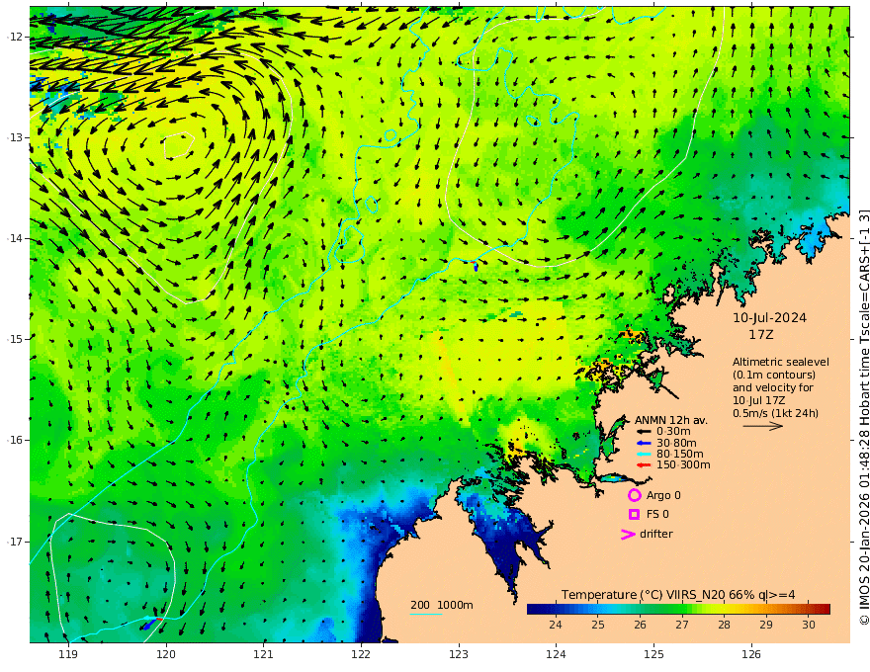Image resolution: width=870 pixels, height=672 pixels.
Task: Click the cyan isobath line legend sample
Action: [x=425, y=614]
